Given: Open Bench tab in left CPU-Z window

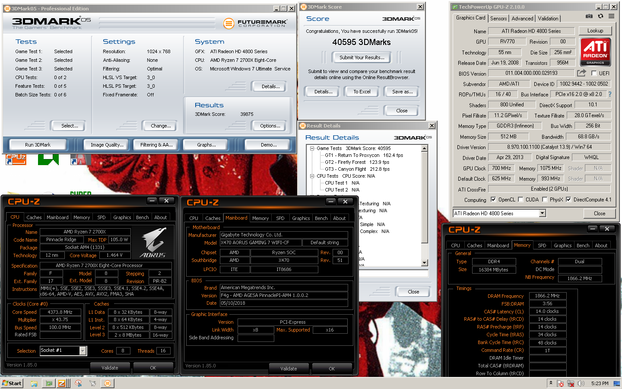Looking at the screenshot, I should click(143, 217).
